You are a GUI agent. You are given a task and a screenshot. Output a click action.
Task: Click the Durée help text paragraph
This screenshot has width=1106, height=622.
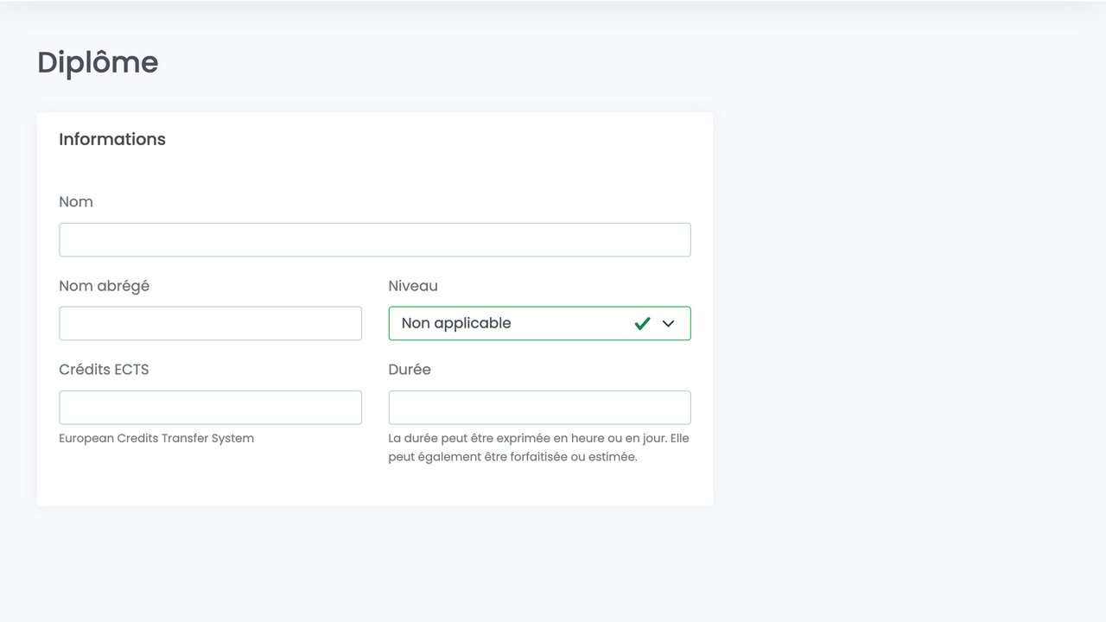(x=538, y=447)
